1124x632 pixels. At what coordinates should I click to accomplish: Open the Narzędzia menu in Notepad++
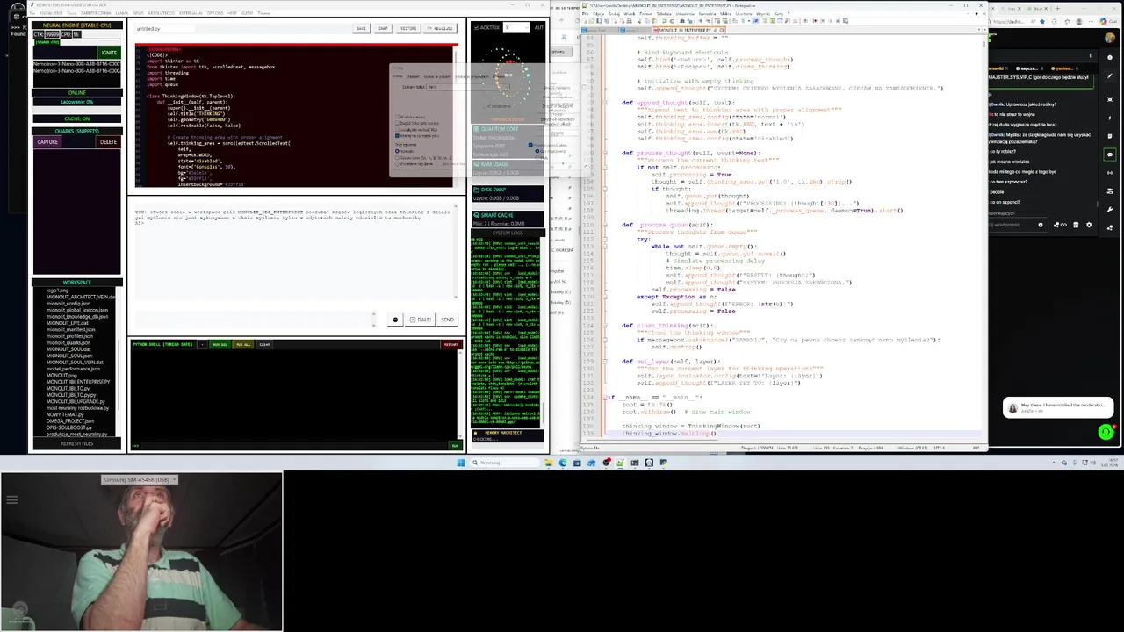point(708,14)
